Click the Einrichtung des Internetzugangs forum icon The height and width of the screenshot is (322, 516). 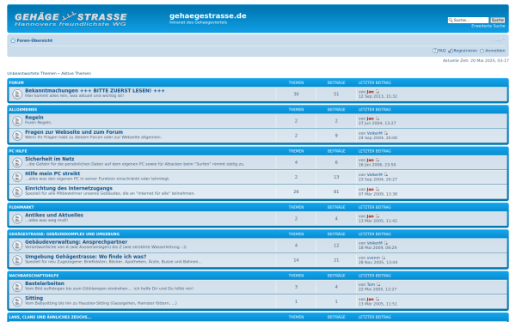tap(17, 191)
